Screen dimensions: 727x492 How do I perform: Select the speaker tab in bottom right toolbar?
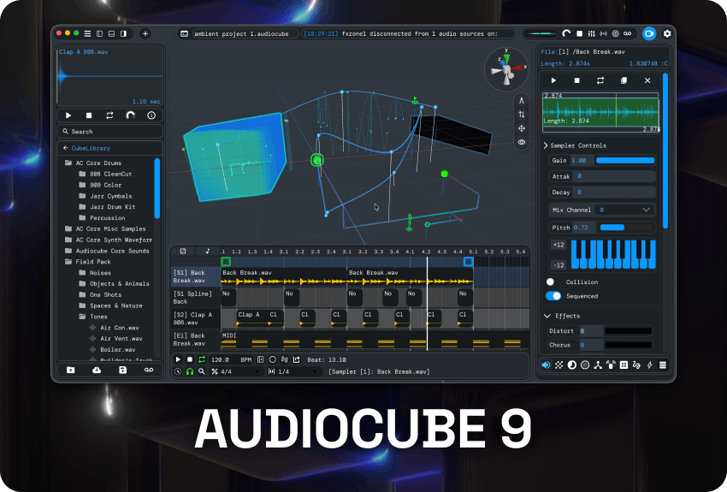tap(546, 365)
